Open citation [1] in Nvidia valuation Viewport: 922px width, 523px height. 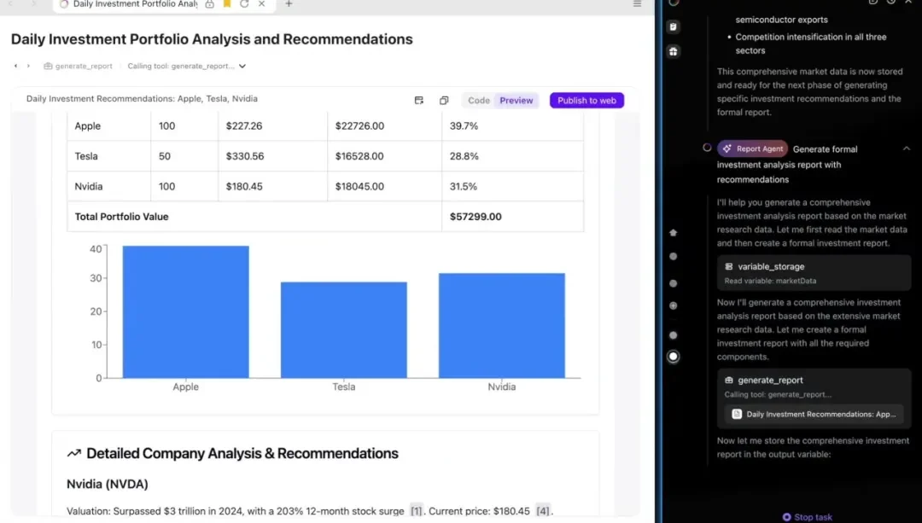click(x=416, y=511)
